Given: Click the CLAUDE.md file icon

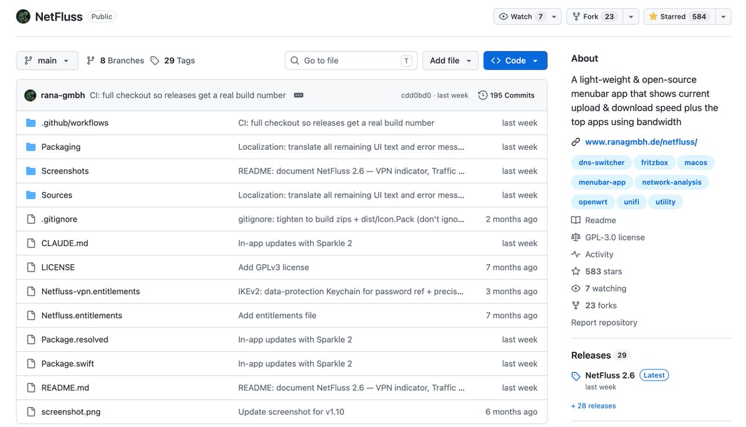Looking at the screenshot, I should (31, 244).
